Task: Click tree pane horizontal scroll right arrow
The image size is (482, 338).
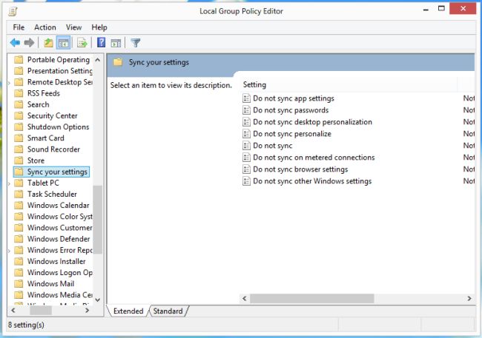Action: [x=88, y=311]
